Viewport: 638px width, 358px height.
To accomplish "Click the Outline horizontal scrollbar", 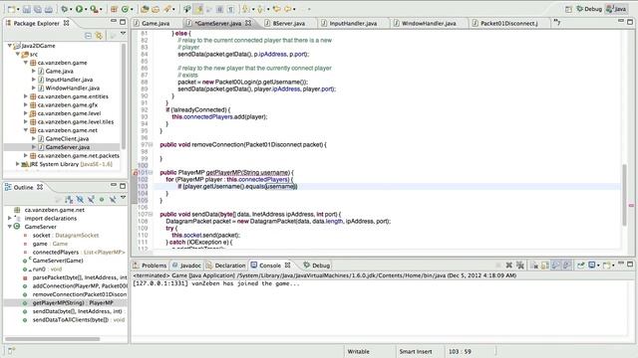I will (52, 339).
